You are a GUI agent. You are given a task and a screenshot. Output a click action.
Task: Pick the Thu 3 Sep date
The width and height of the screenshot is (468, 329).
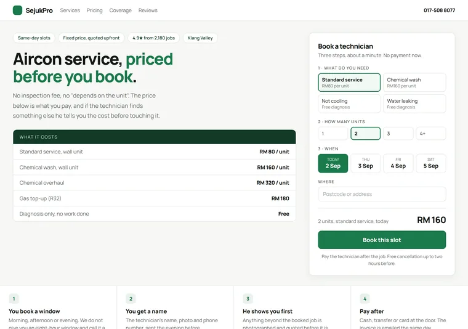[366, 163]
